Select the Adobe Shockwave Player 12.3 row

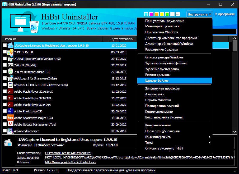(x=70, y=118)
